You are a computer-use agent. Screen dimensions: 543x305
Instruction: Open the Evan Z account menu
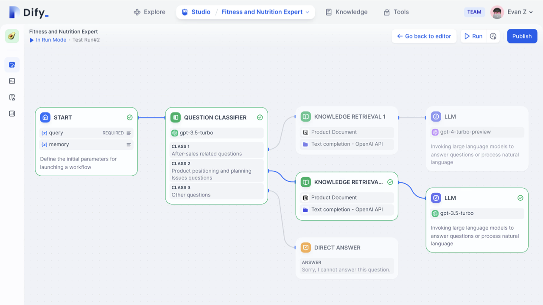(x=512, y=12)
